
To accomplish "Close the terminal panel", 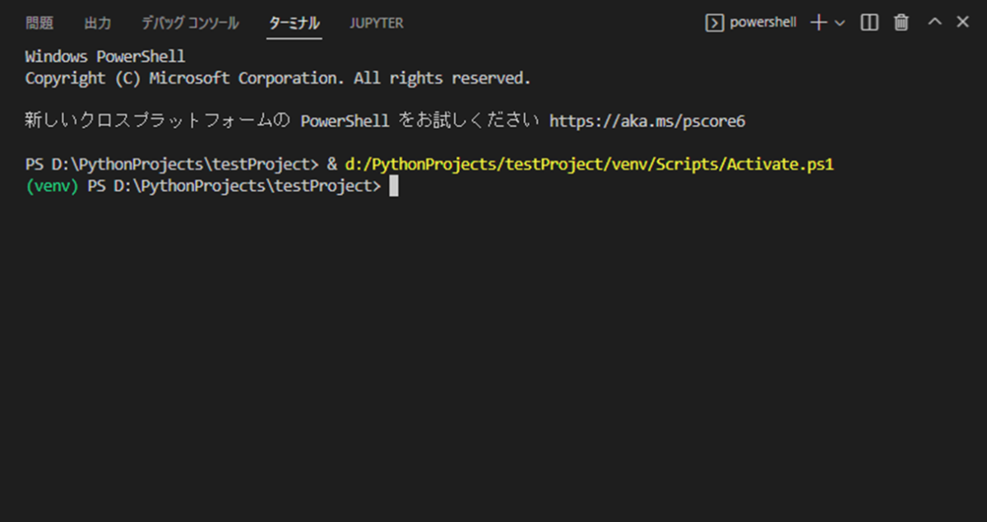I will point(962,23).
